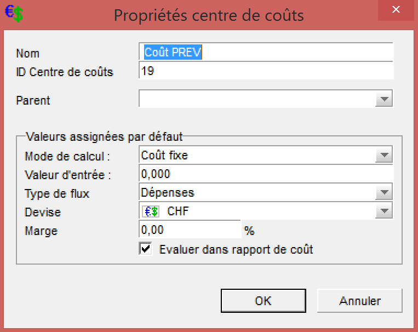Click the 'ID Centre de coûts' label
Image resolution: width=418 pixels, height=332 pixels.
click(x=65, y=72)
